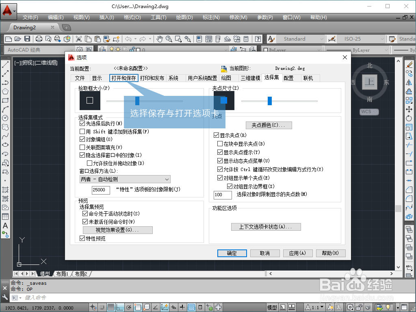The width and height of the screenshot is (416, 312).
Task: Uncheck 用 Shift 键添加到选择集
Action: (x=81, y=132)
